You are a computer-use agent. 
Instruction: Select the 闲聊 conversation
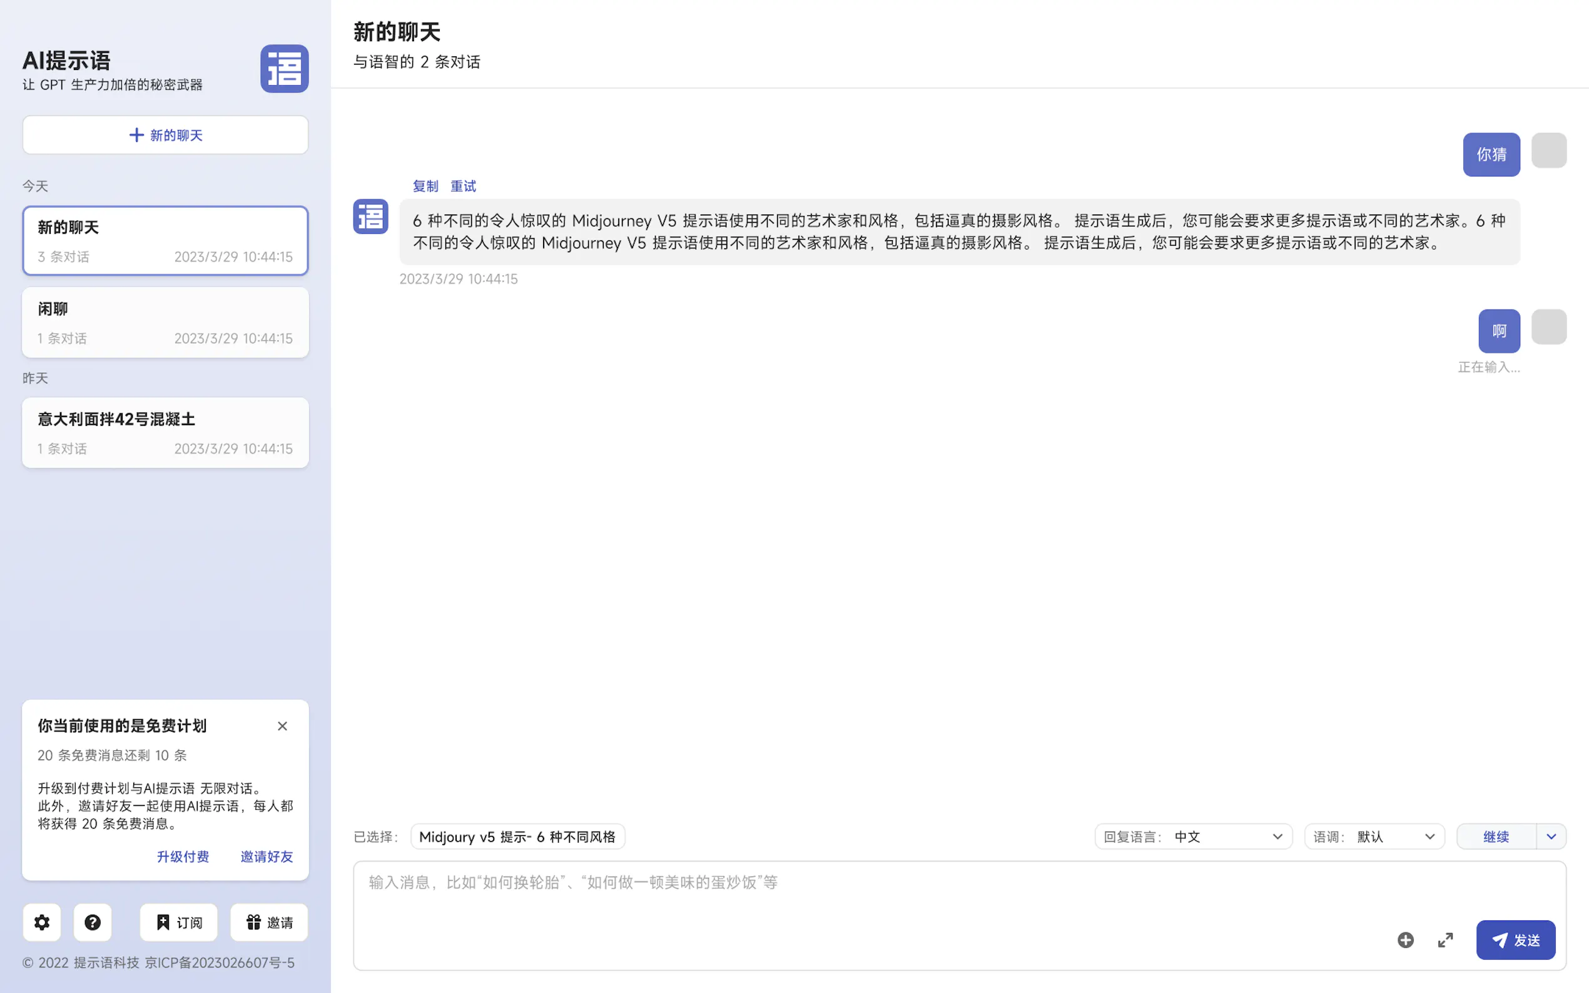(165, 323)
